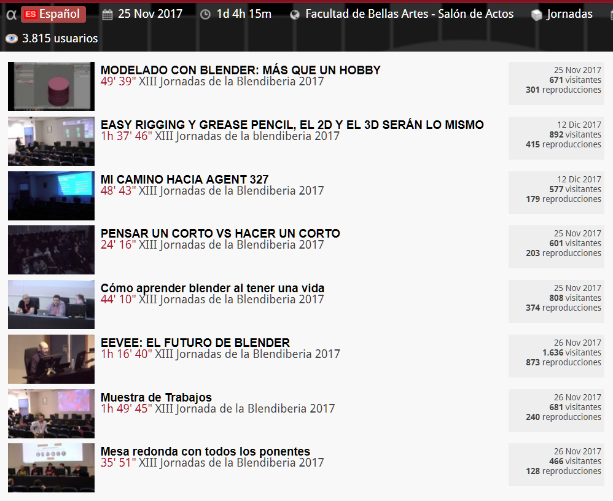Open thumbnail of Modelado con Blender video

[51, 87]
